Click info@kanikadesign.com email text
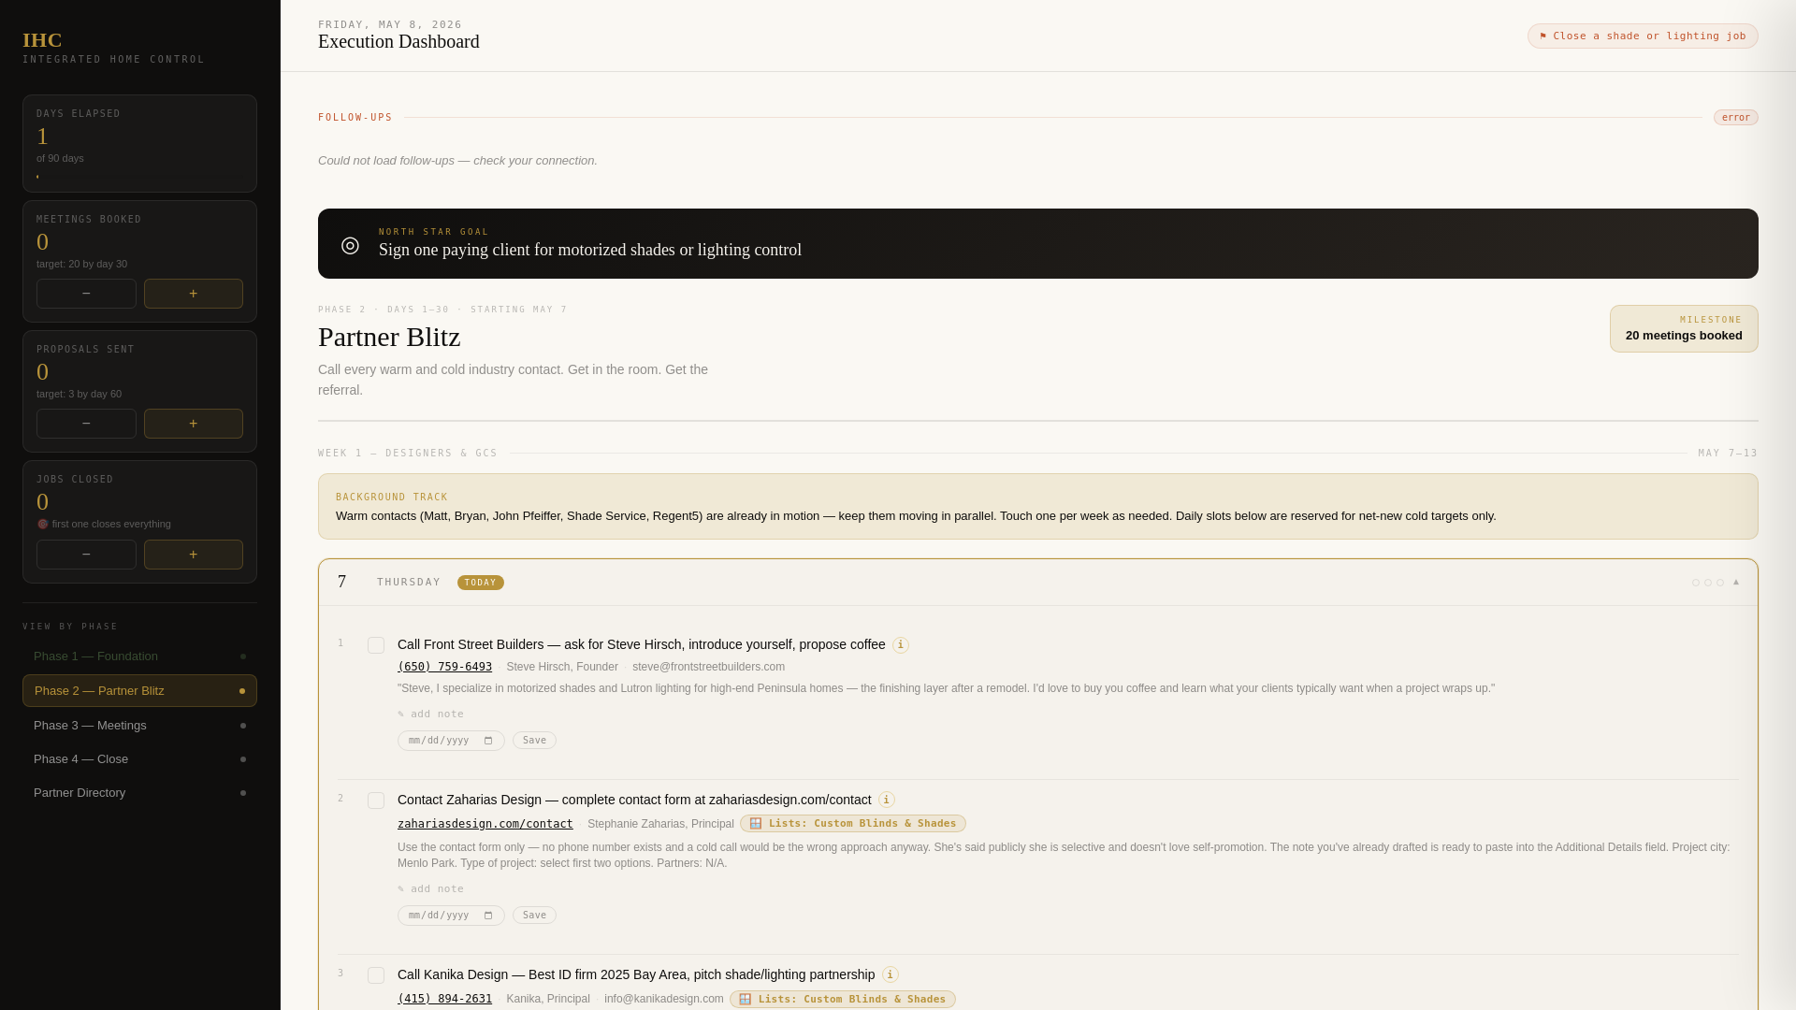Image resolution: width=1796 pixels, height=1010 pixels. [664, 999]
